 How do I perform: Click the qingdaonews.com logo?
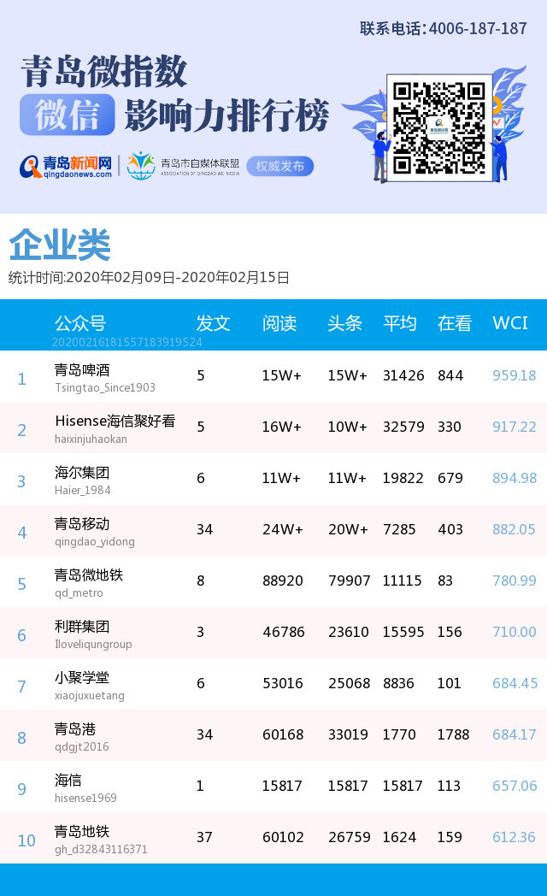67,166
